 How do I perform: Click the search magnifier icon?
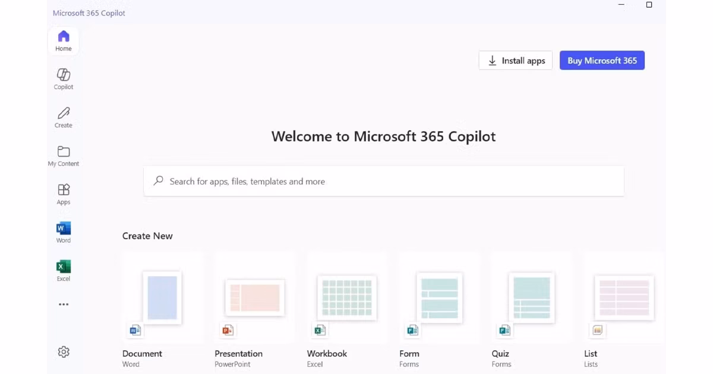click(x=159, y=180)
